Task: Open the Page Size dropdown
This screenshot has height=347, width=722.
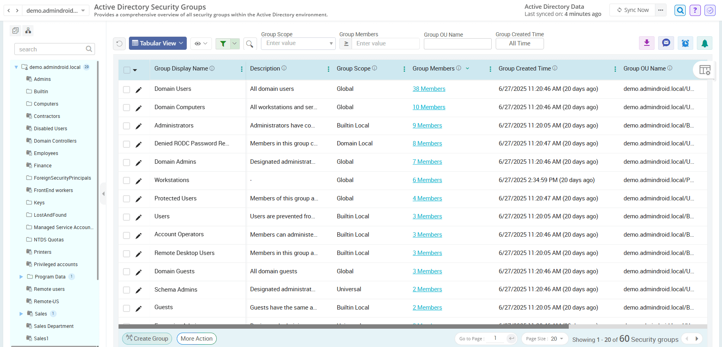Action: pos(545,339)
